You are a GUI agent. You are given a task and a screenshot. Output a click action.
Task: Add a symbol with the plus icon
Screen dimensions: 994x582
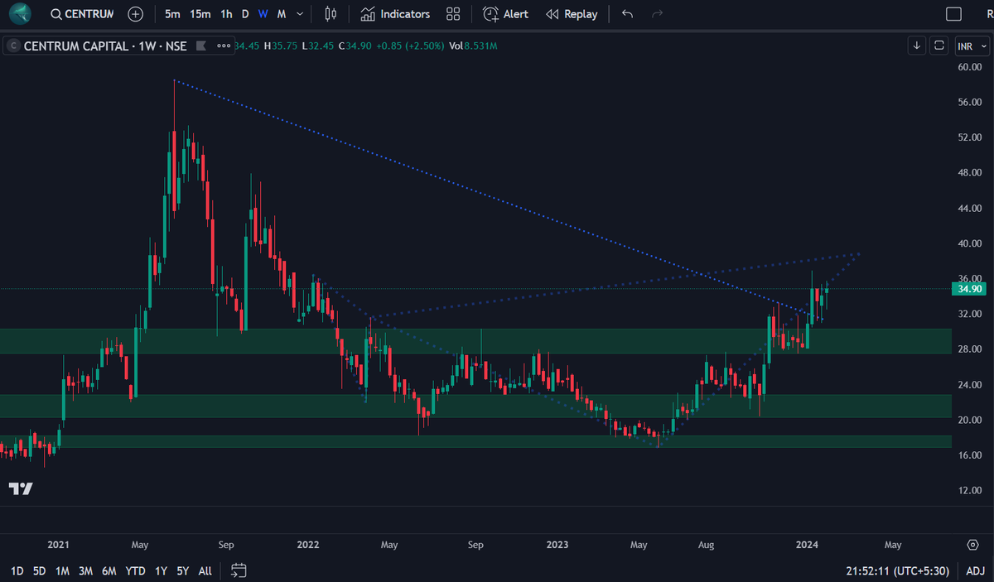[136, 14]
